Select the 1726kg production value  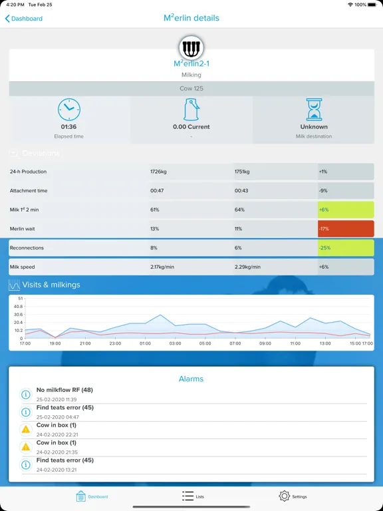pyautogui.click(x=158, y=172)
